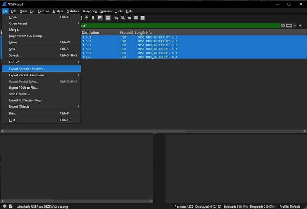Click packet list horizontal scrollbar
The image size is (307, 209).
[95, 131]
